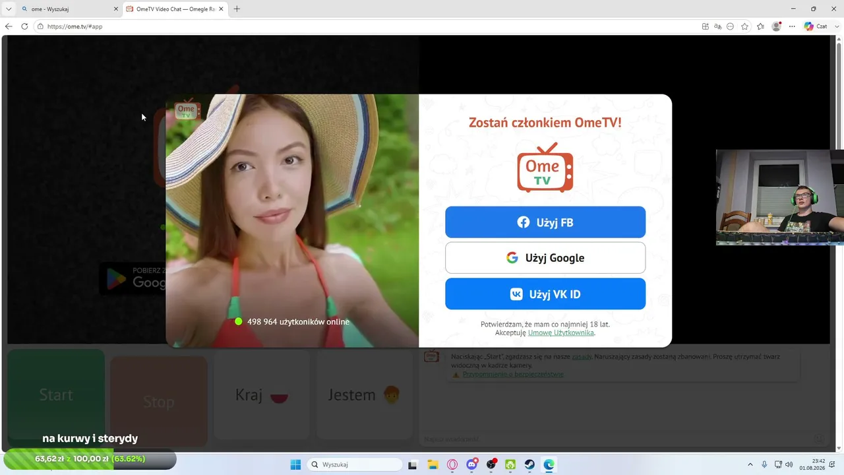
Task: Open OBS Studio from the taskbar
Action: click(x=491, y=464)
